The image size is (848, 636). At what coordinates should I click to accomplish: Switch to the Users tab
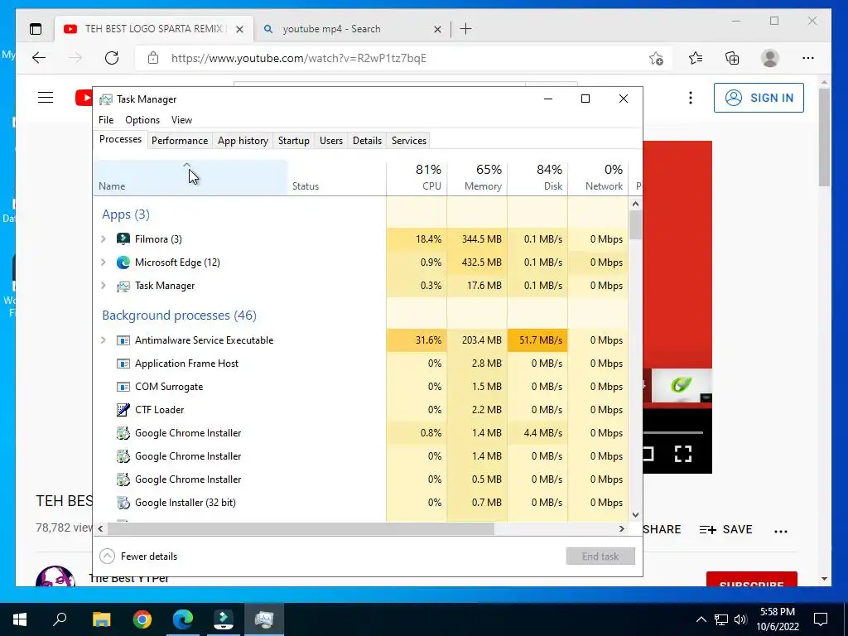pyautogui.click(x=331, y=141)
